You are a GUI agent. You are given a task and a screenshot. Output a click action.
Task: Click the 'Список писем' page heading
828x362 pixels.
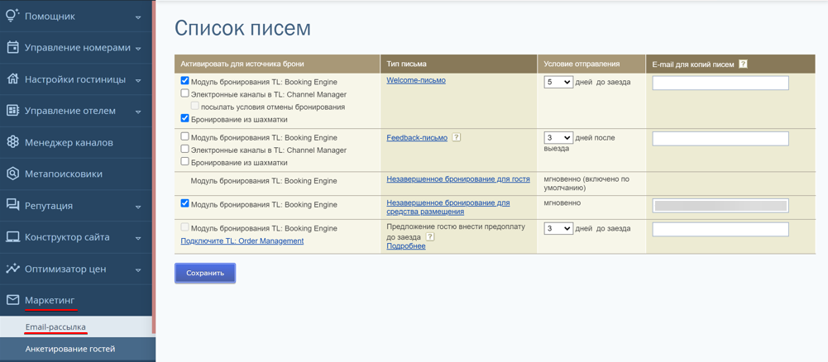242,28
